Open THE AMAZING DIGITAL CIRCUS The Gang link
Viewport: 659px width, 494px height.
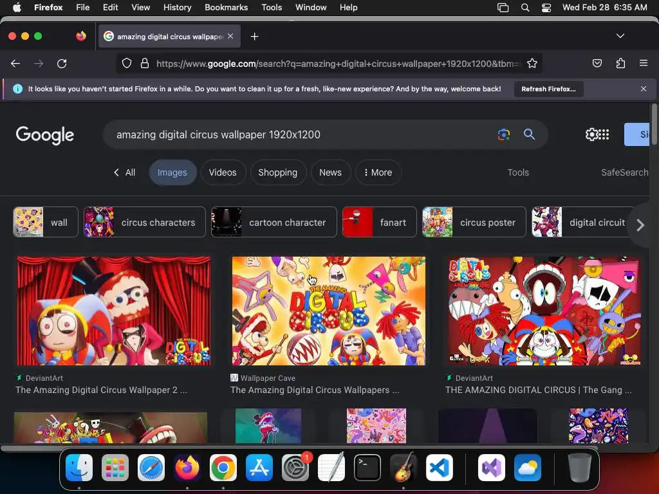539,390
